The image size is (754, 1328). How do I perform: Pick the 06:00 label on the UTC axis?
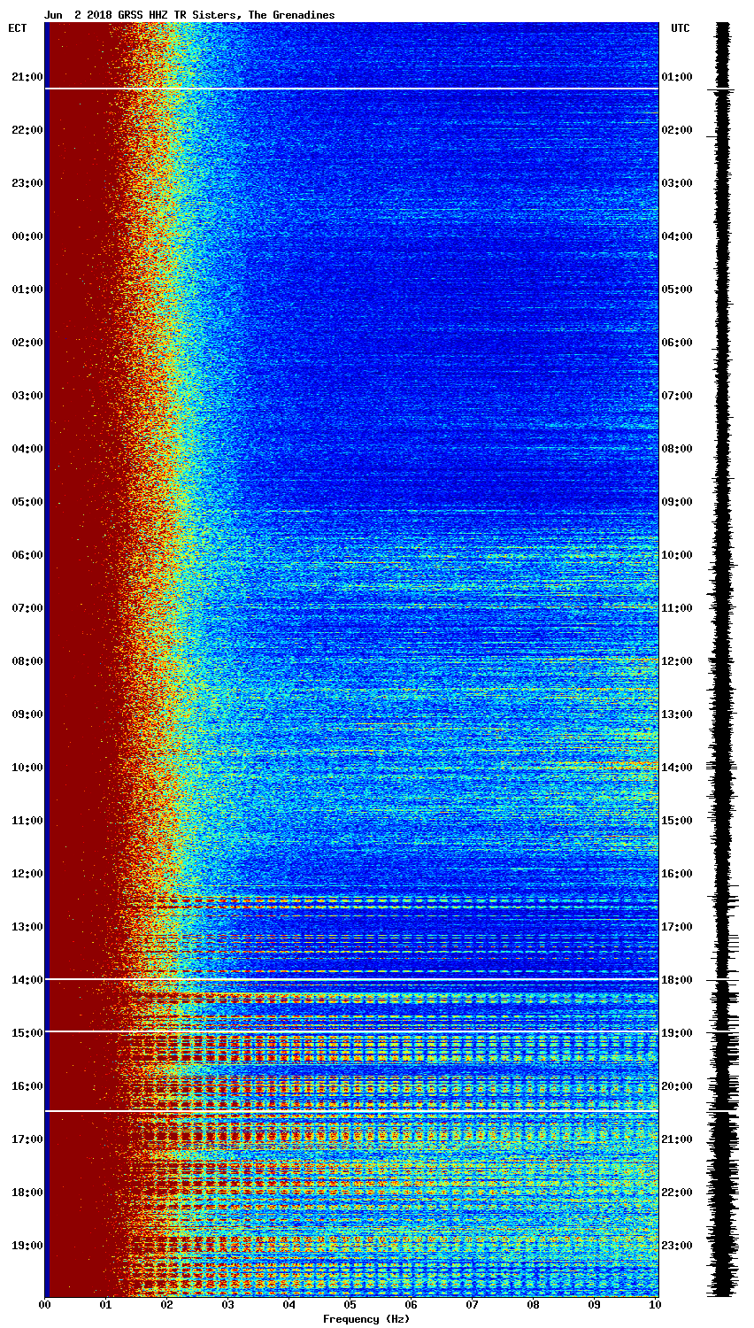pyautogui.click(x=677, y=343)
